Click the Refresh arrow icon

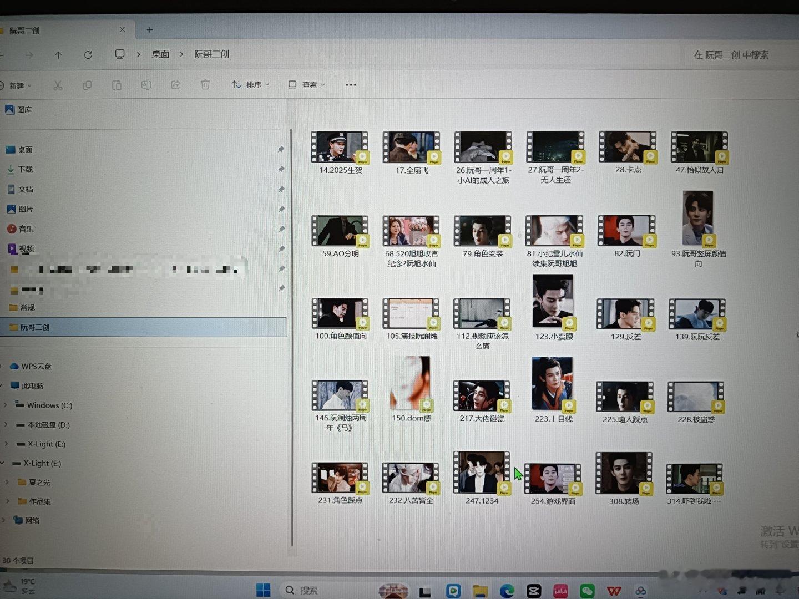click(x=88, y=55)
